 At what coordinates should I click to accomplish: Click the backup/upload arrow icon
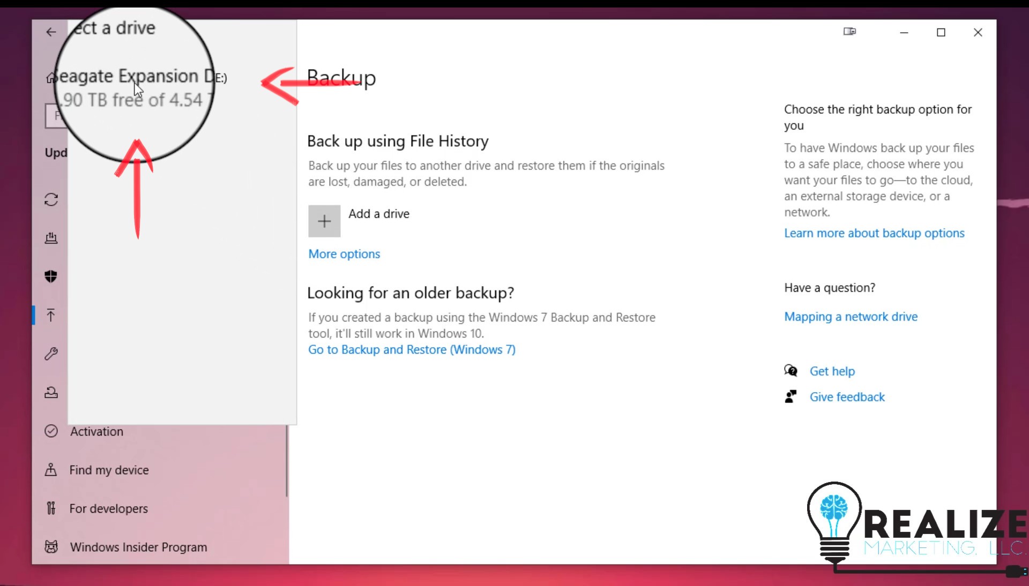click(x=51, y=315)
